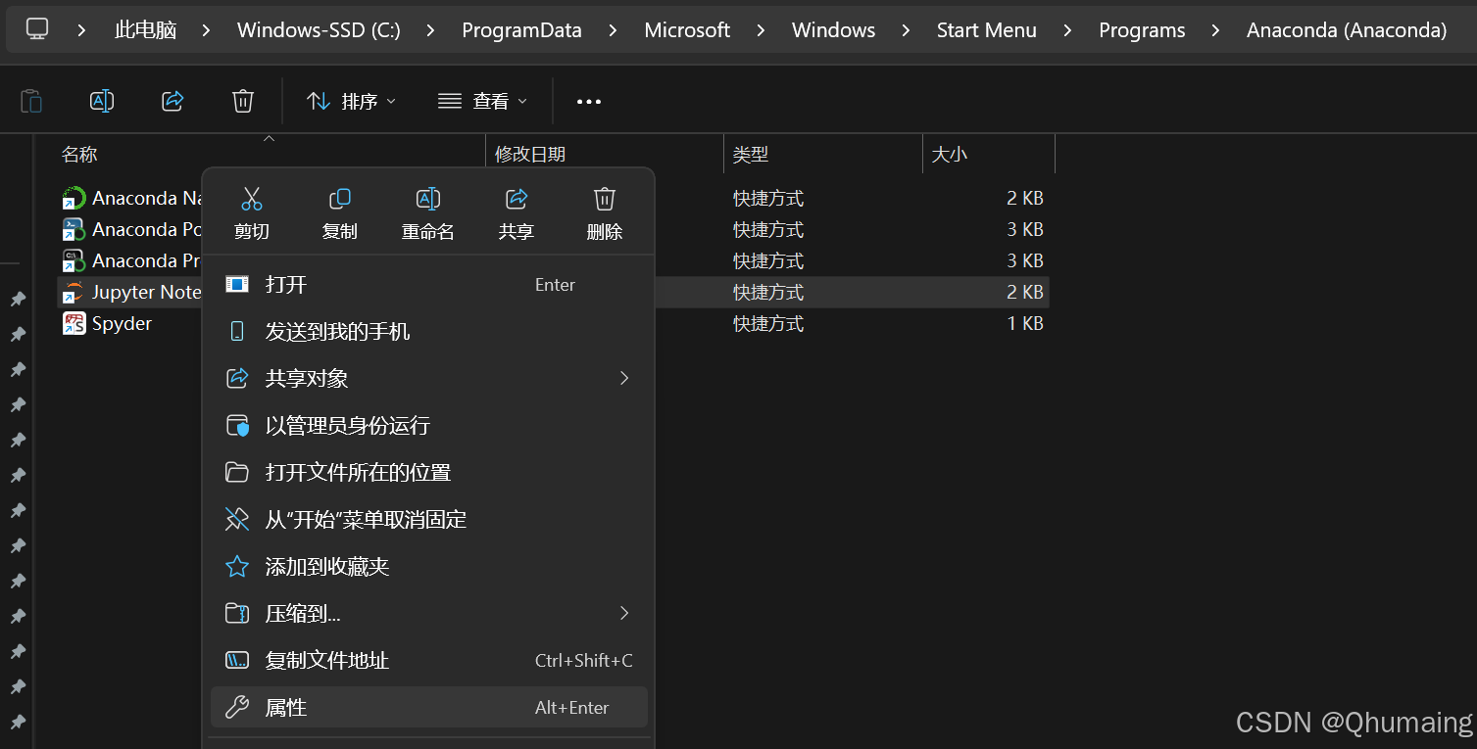Image resolution: width=1477 pixels, height=749 pixels.
Task: Click the folder icon beside 打开文件所在的位置
Action: 237,472
